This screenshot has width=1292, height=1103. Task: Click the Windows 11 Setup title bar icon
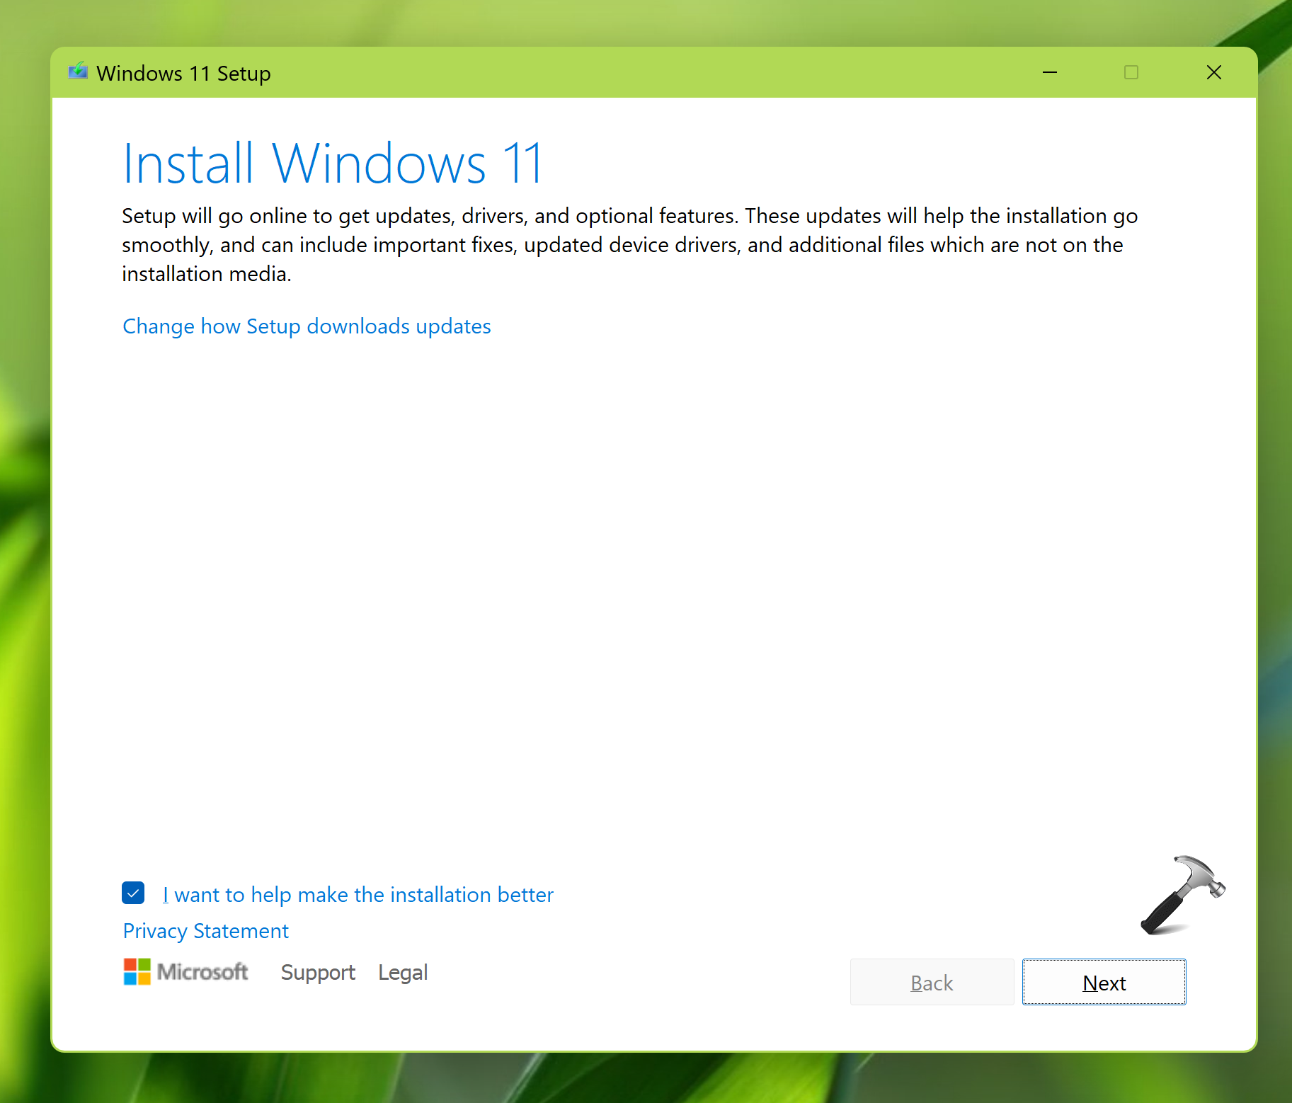click(78, 72)
